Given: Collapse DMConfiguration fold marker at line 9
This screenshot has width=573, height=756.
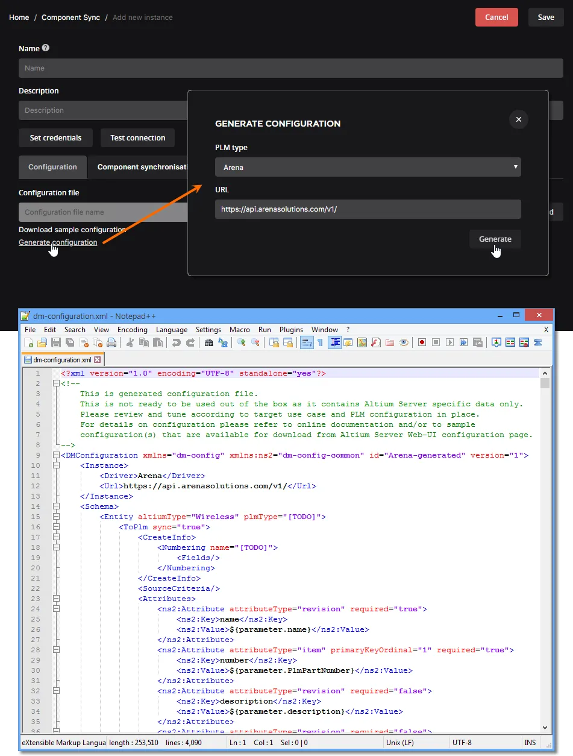Looking at the screenshot, I should point(56,455).
